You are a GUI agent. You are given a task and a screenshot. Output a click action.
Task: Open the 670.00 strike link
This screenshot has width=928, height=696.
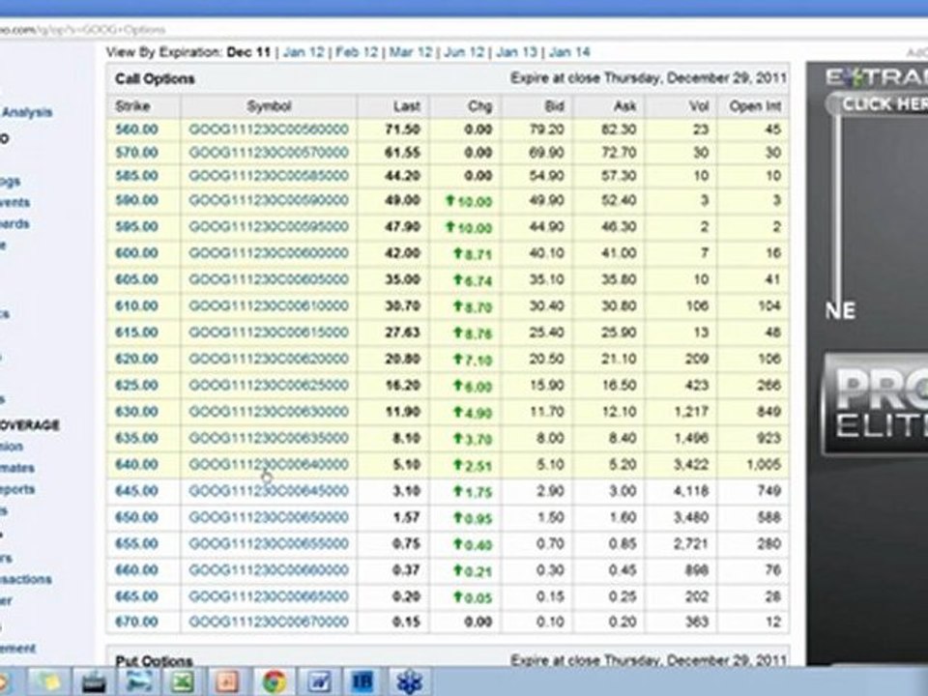click(x=136, y=622)
